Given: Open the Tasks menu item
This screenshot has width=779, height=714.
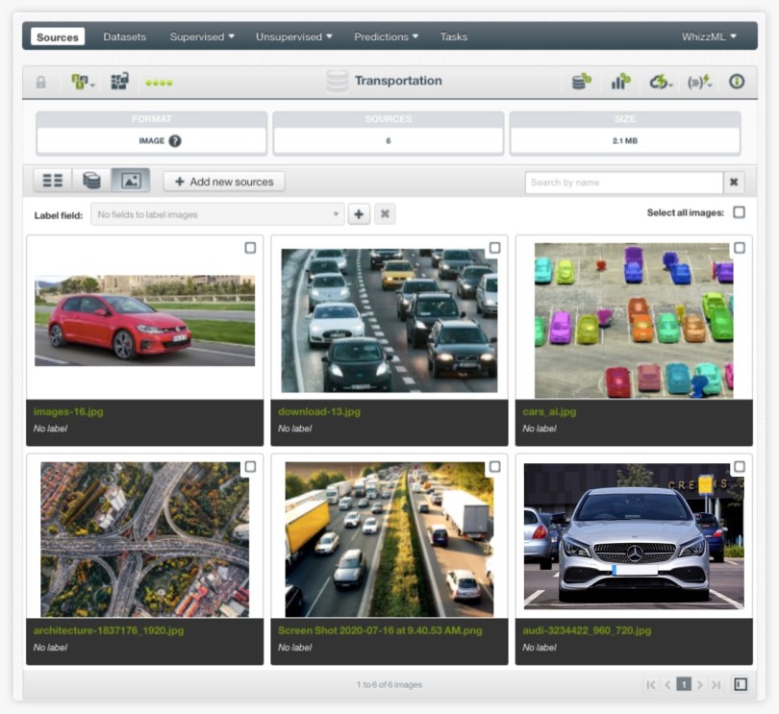Looking at the screenshot, I should pyautogui.click(x=453, y=37).
